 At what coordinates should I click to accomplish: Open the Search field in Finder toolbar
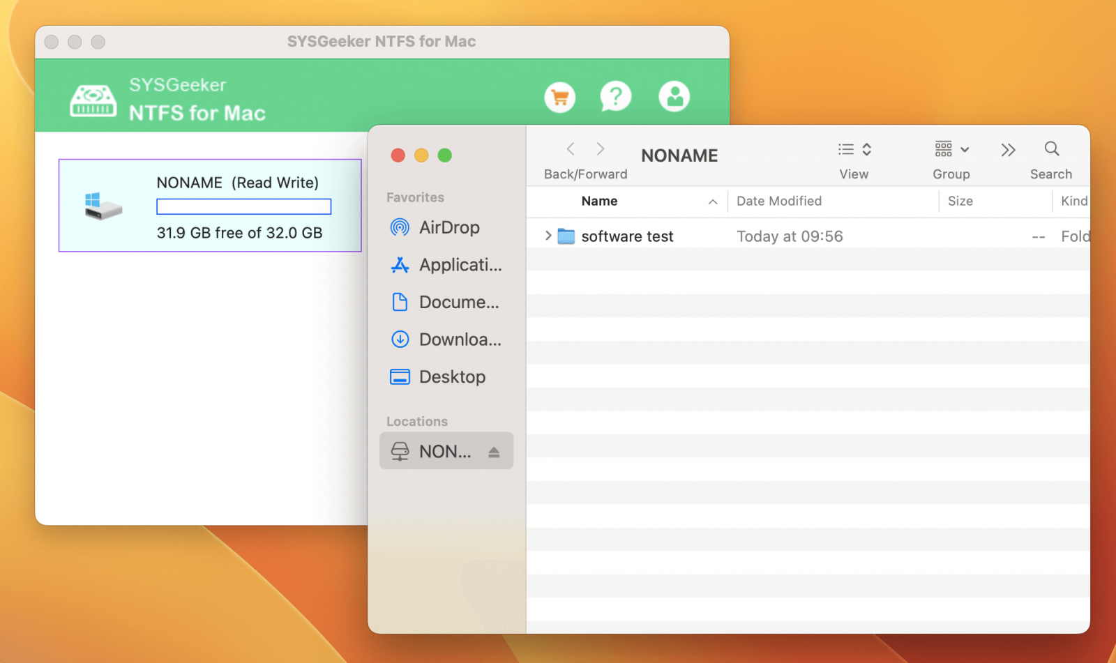pyautogui.click(x=1050, y=148)
